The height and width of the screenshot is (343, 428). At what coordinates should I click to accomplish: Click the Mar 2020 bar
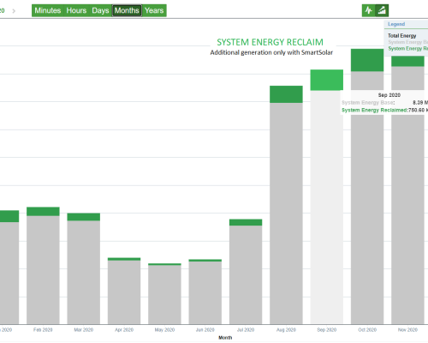tap(84, 268)
